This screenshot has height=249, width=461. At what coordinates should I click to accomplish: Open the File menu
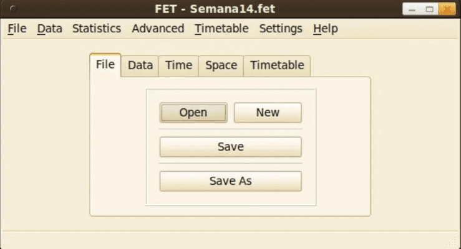pos(17,29)
